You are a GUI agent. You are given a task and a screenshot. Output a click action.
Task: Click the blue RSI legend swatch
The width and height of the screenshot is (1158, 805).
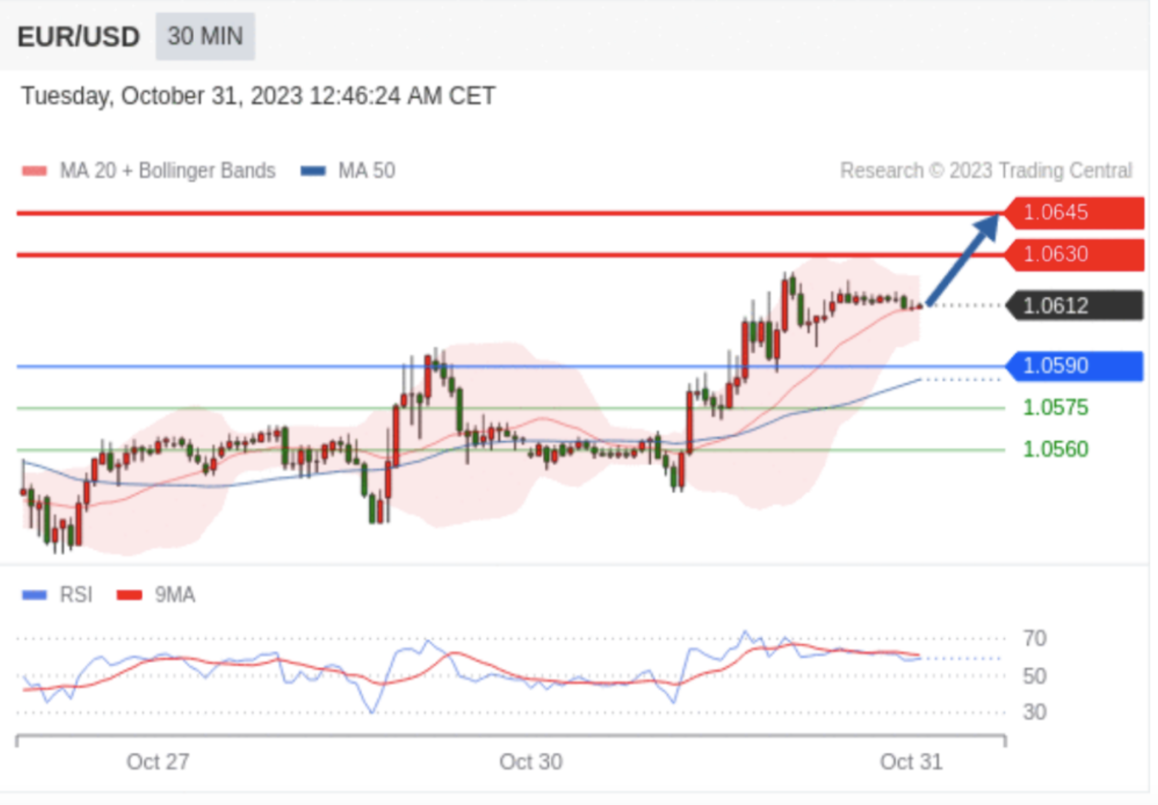(34, 595)
